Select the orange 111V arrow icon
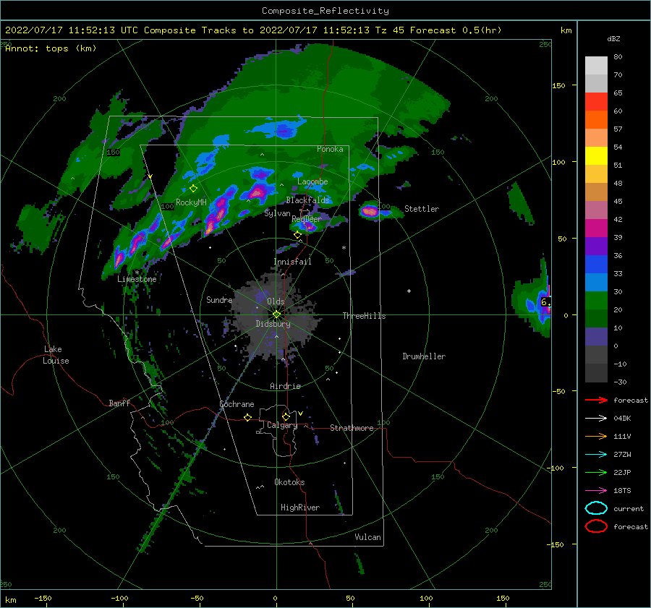The height and width of the screenshot is (608, 651). pos(596,436)
